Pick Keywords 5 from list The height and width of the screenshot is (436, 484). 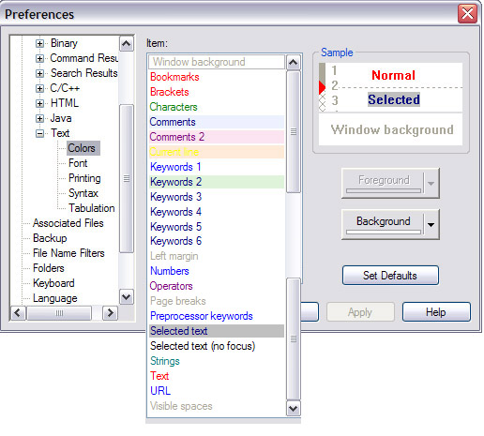(217, 227)
